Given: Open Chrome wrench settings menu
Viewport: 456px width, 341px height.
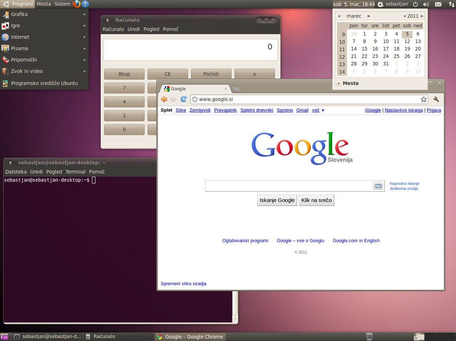Looking at the screenshot, I should 436,99.
